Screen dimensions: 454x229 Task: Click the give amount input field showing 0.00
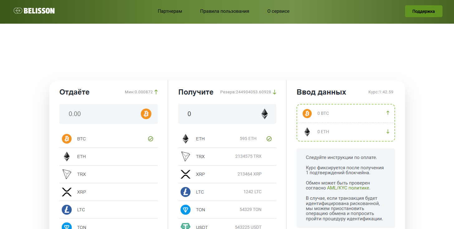(100, 114)
